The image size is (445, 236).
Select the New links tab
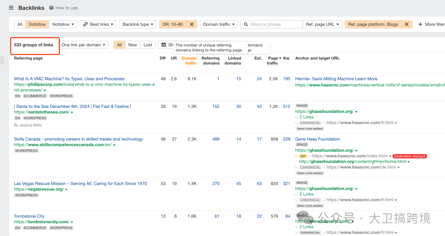tap(133, 45)
